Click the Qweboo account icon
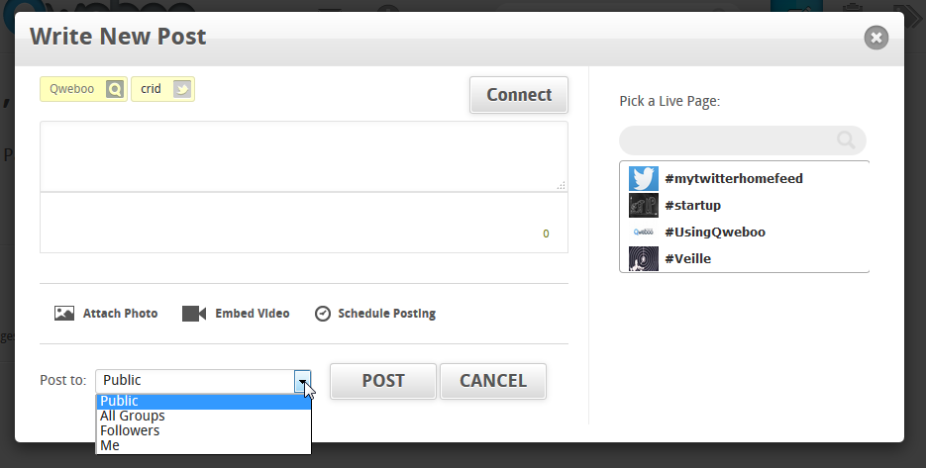The width and height of the screenshot is (926, 468). [115, 89]
